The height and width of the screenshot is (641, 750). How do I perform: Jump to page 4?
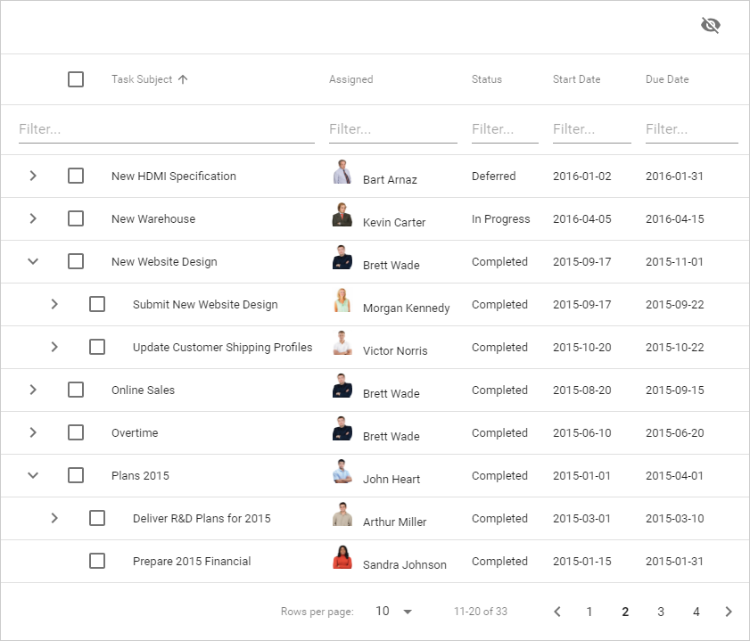tap(696, 612)
